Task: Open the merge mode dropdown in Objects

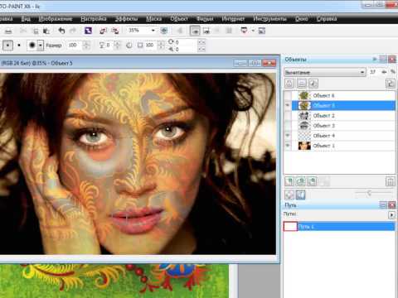Action: pyautogui.click(x=325, y=72)
